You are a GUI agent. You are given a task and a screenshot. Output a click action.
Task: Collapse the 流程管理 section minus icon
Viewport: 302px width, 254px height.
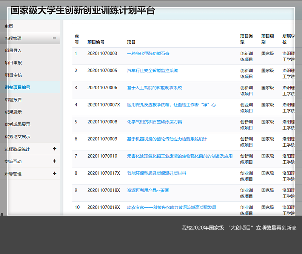pyautogui.click(x=55, y=38)
